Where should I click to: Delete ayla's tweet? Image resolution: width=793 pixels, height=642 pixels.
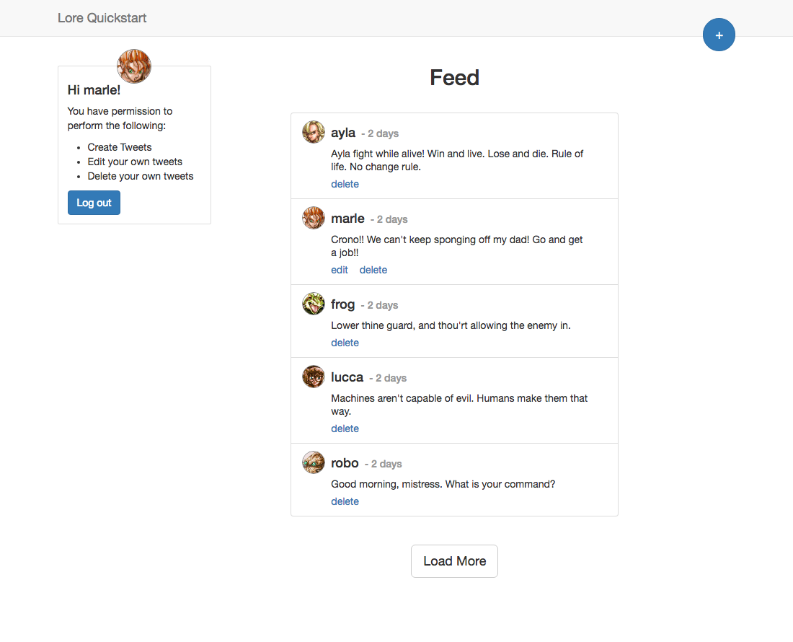point(345,184)
